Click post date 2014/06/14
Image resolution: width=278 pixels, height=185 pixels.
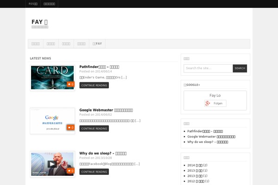(x=103, y=71)
